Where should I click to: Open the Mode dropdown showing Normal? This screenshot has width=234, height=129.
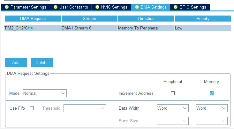[45, 93]
